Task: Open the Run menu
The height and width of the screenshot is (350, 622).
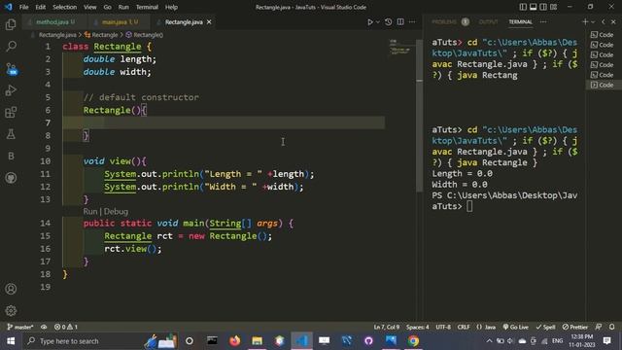Action: tap(123, 7)
